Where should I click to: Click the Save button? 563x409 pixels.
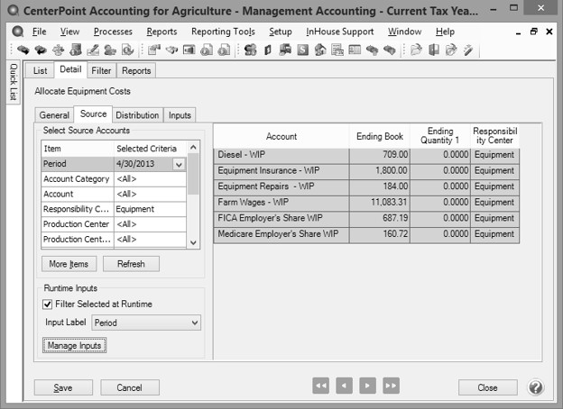point(63,387)
